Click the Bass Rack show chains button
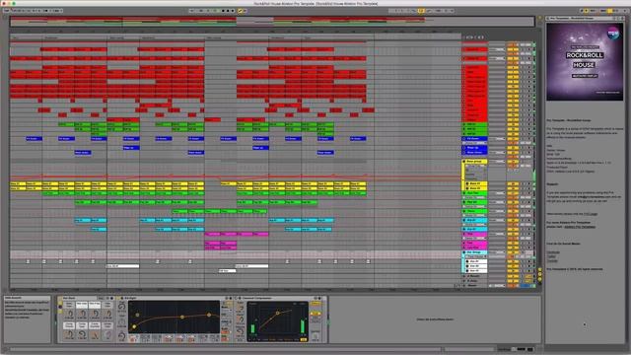631x355 pixels. point(60,307)
